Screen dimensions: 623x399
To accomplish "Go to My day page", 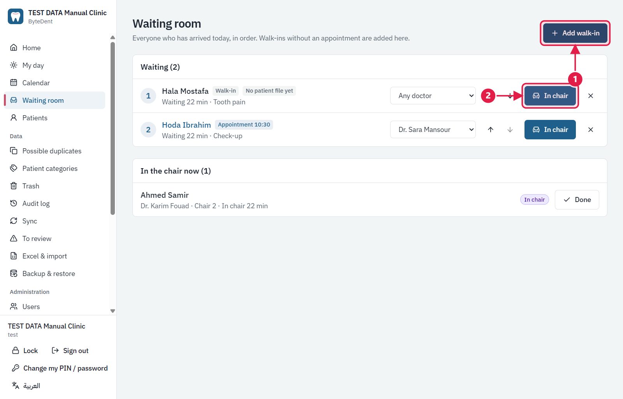I will (55, 65).
